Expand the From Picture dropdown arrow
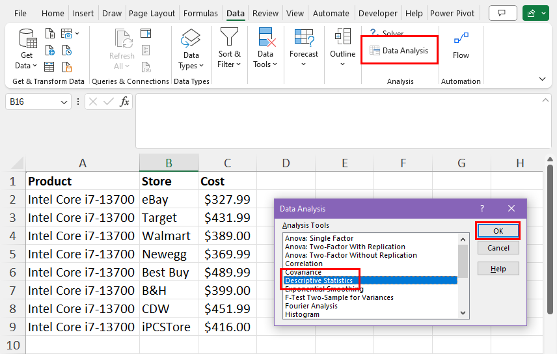The height and width of the screenshot is (354, 557). (77, 34)
